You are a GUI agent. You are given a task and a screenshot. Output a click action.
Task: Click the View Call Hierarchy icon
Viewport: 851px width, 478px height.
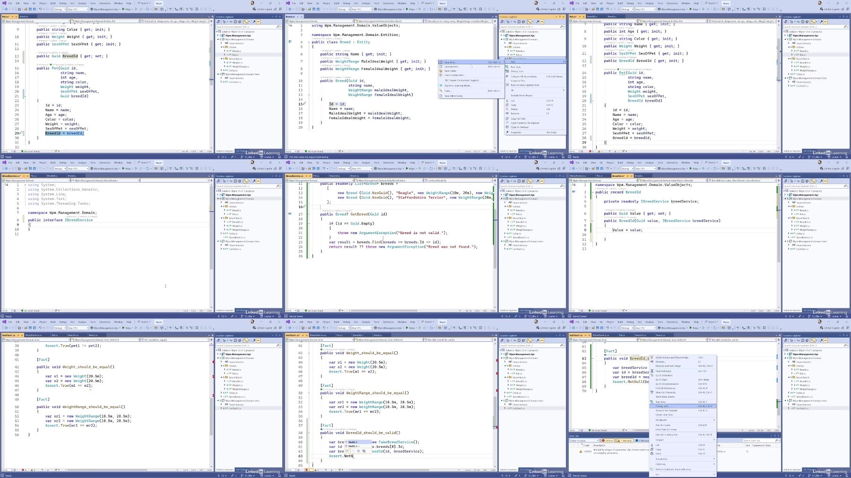tap(652, 392)
